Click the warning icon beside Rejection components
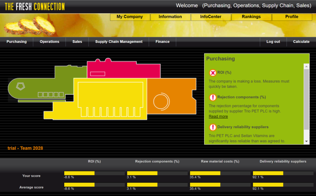Image resolution: width=316 pixels, height=196 pixels. coord(213,97)
